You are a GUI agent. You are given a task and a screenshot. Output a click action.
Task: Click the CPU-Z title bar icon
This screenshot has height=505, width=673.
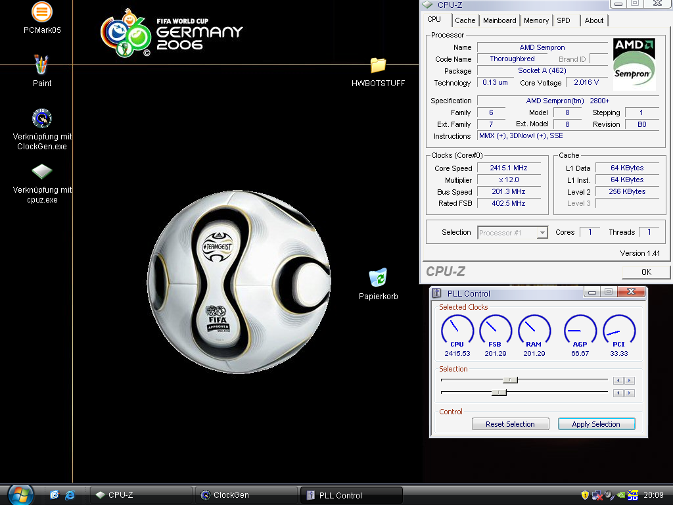coord(427,5)
